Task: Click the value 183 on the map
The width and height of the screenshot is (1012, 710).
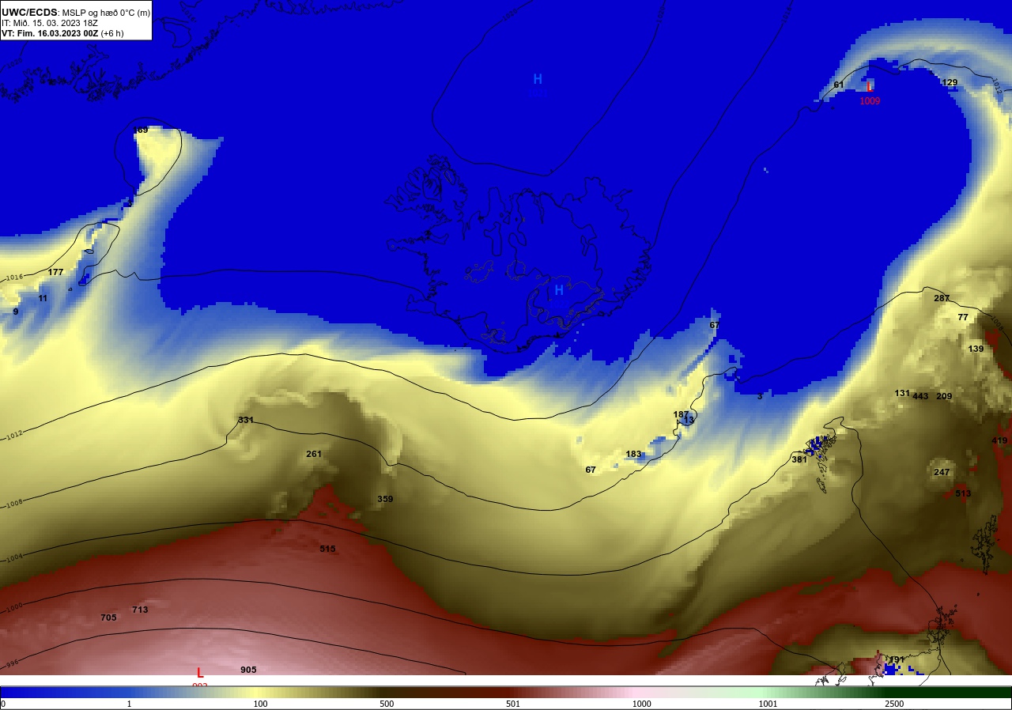Action: pyautogui.click(x=633, y=454)
